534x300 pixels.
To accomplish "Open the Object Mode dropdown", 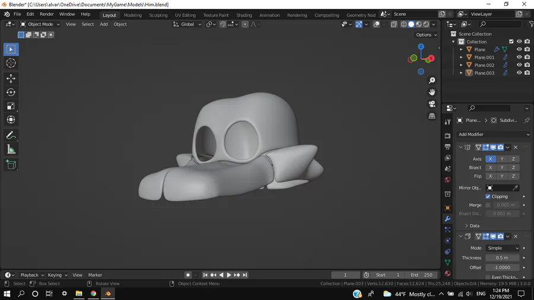I will (40, 24).
